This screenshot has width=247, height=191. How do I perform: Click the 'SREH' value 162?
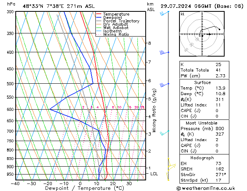[x=220, y=169]
